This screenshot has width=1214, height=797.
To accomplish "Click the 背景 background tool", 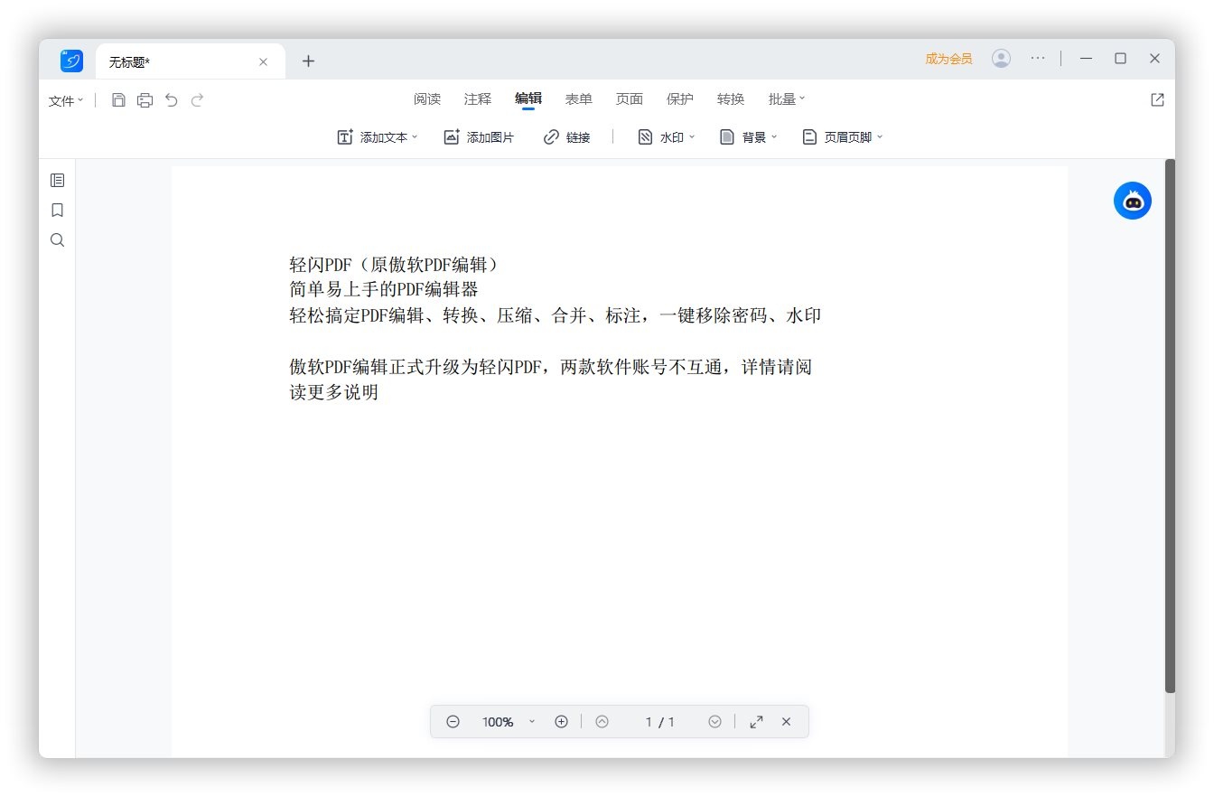I will tap(742, 137).
